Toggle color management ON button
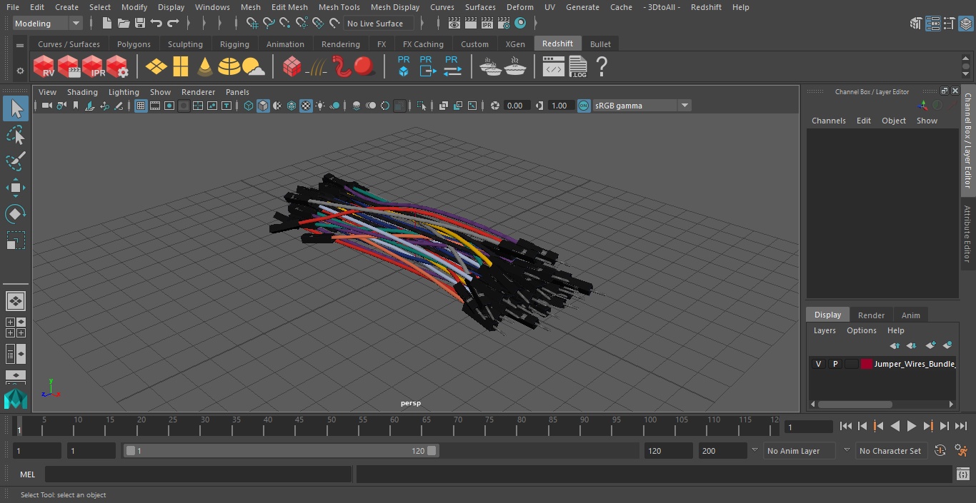 584,106
